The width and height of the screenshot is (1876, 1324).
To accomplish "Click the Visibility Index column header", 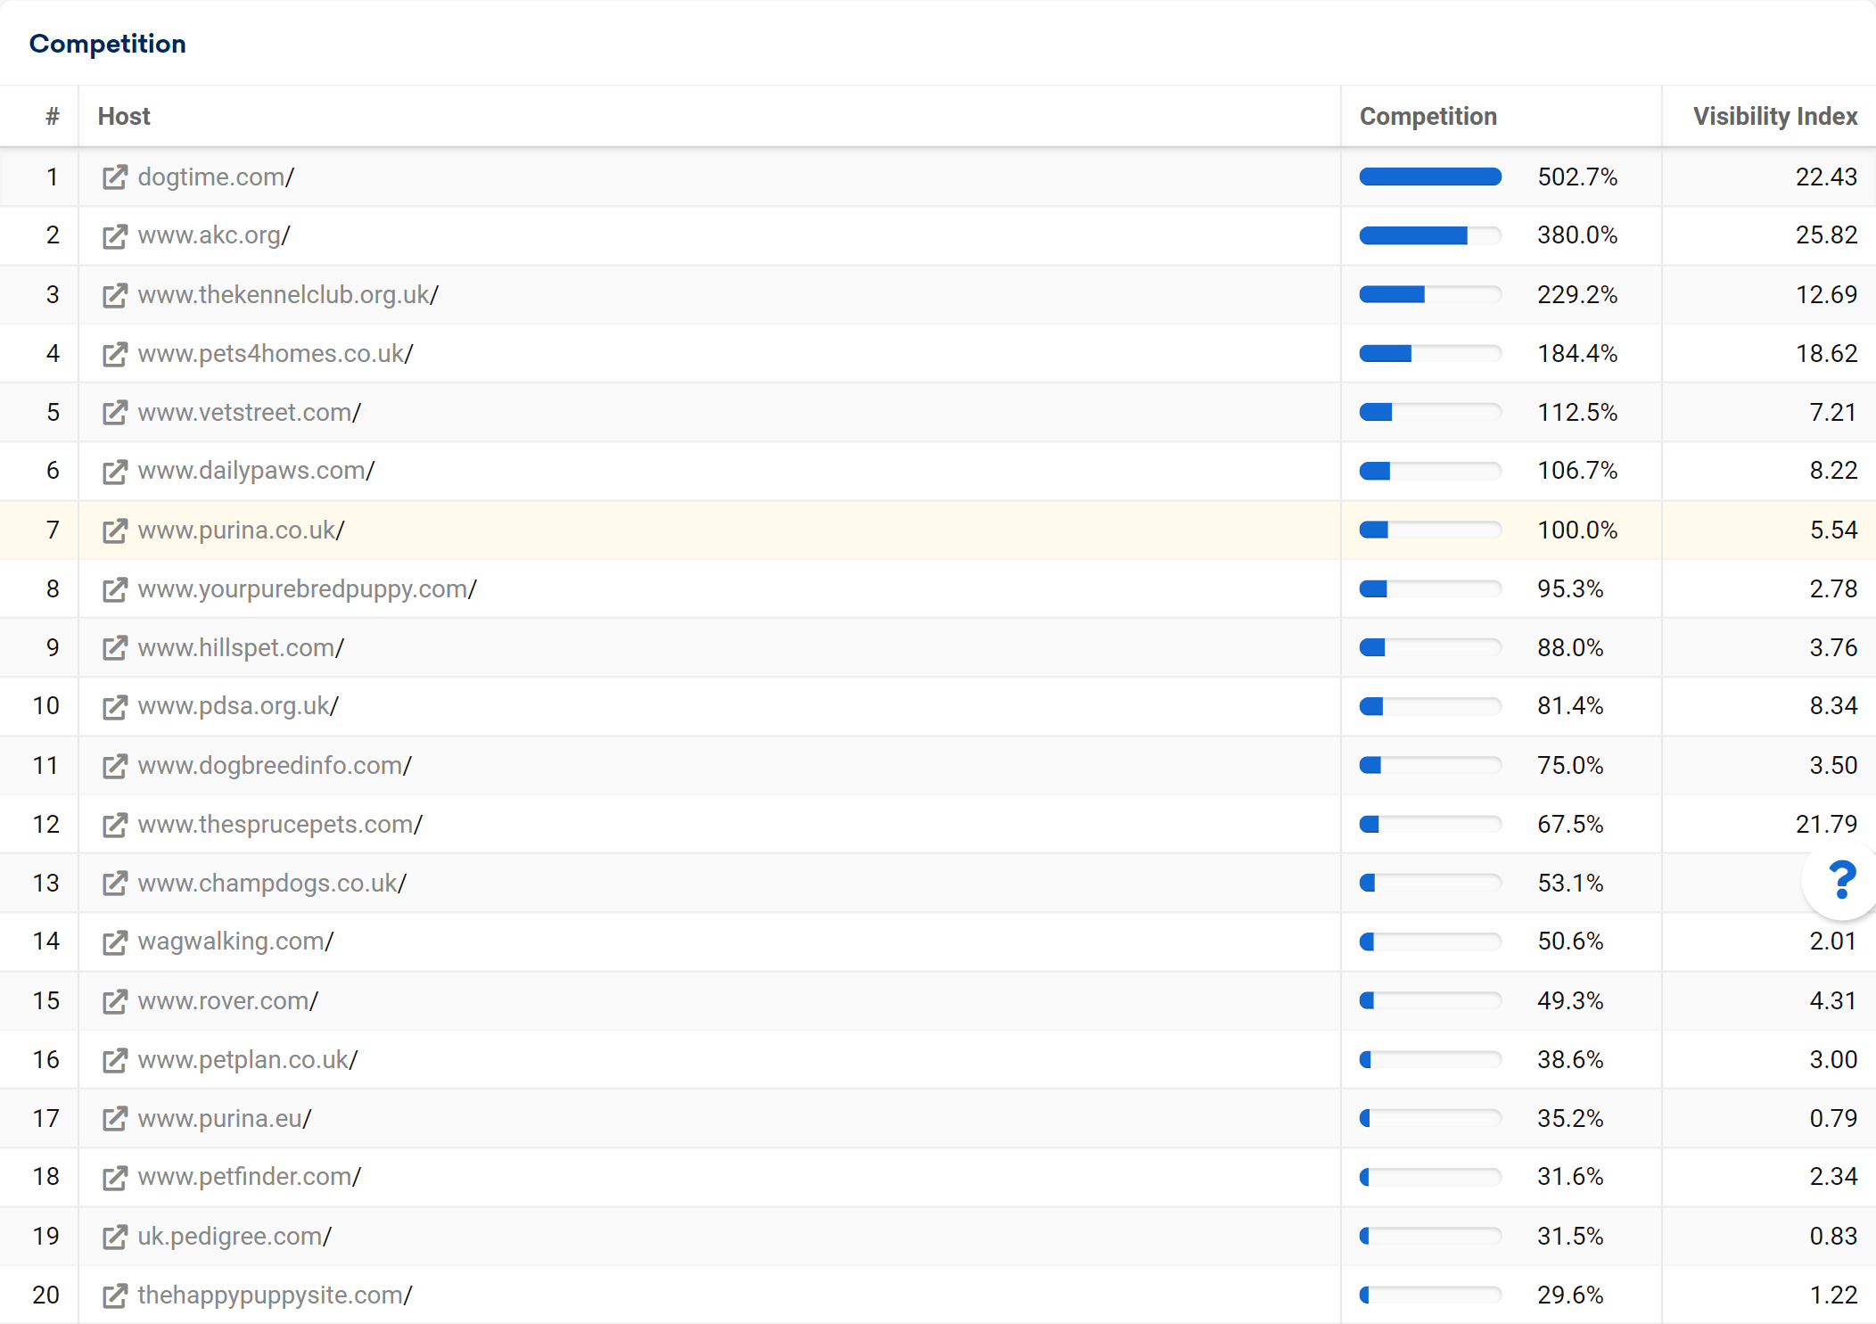I will 1775,116.
